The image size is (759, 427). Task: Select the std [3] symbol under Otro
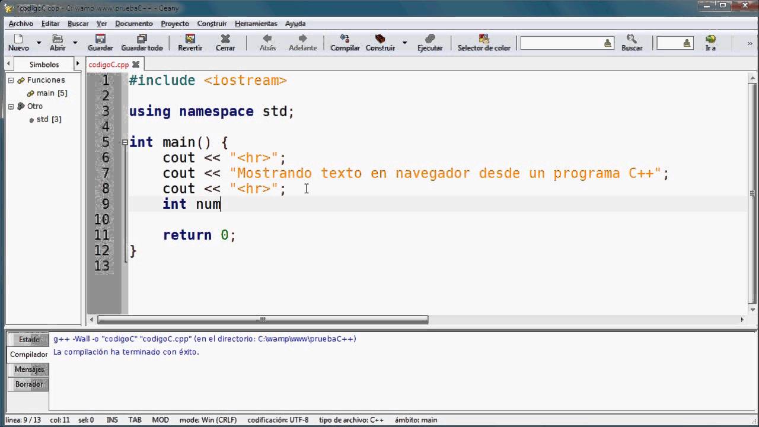point(44,119)
